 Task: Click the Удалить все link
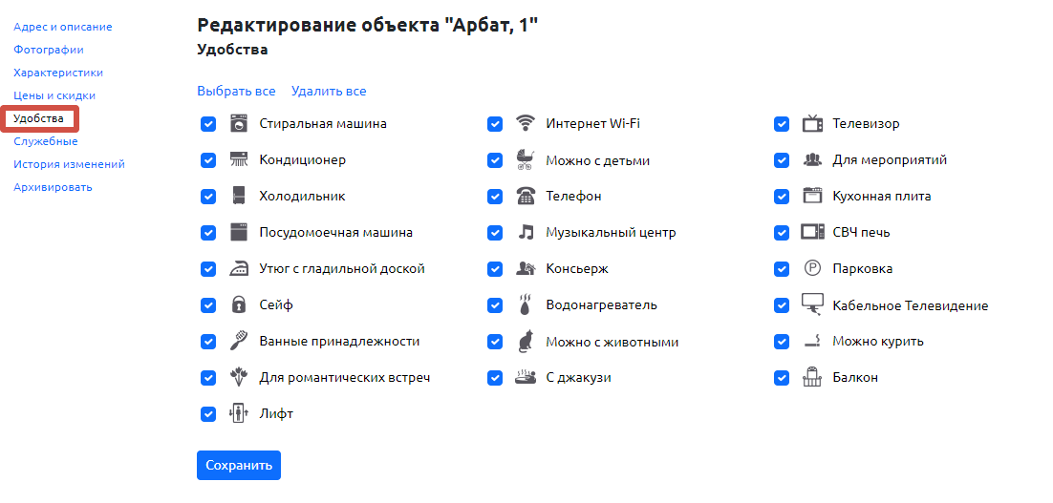329,92
